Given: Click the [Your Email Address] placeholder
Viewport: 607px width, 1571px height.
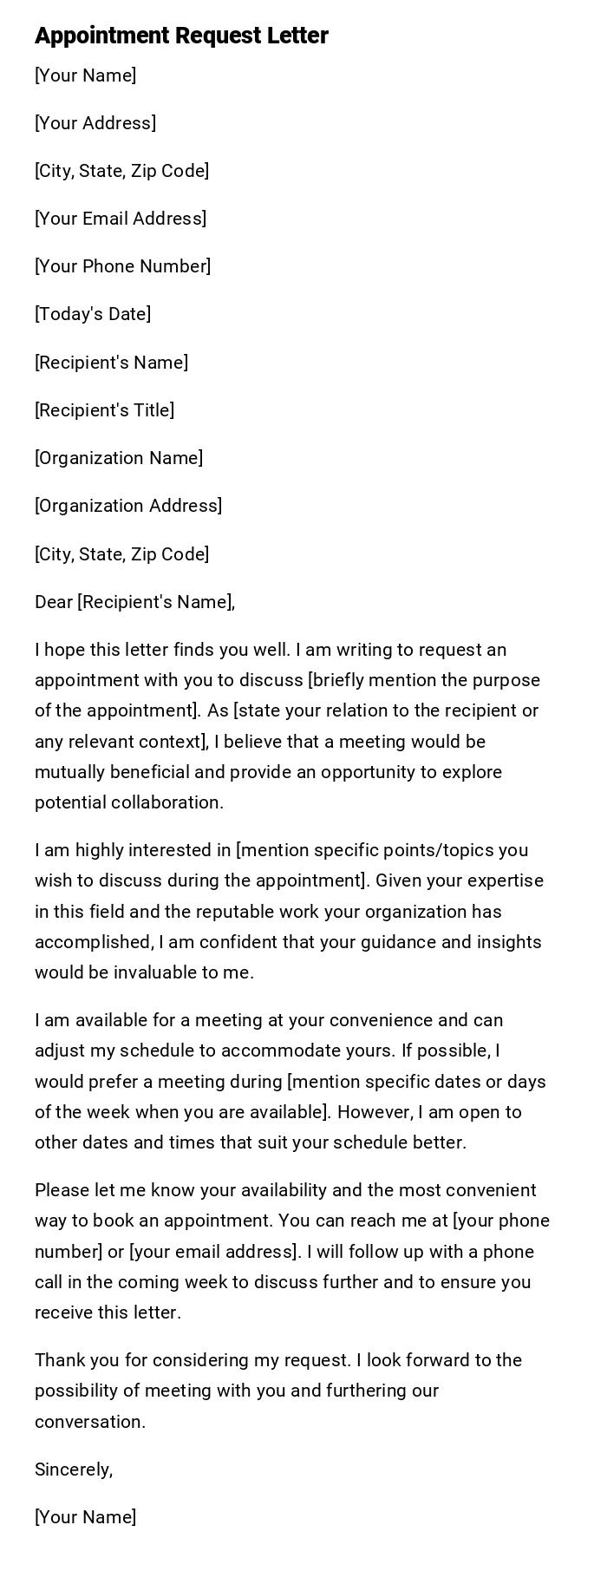Looking at the screenshot, I should pyautogui.click(x=121, y=219).
